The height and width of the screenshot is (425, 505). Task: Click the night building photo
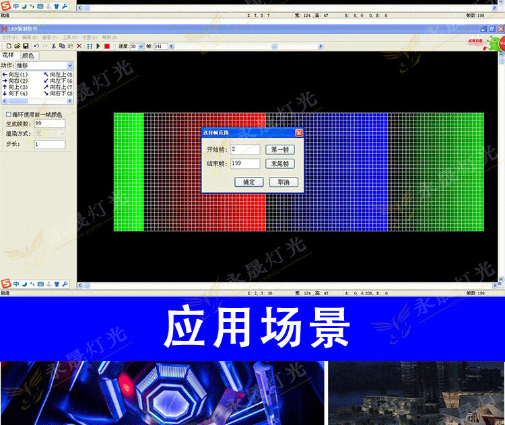pos(416,393)
